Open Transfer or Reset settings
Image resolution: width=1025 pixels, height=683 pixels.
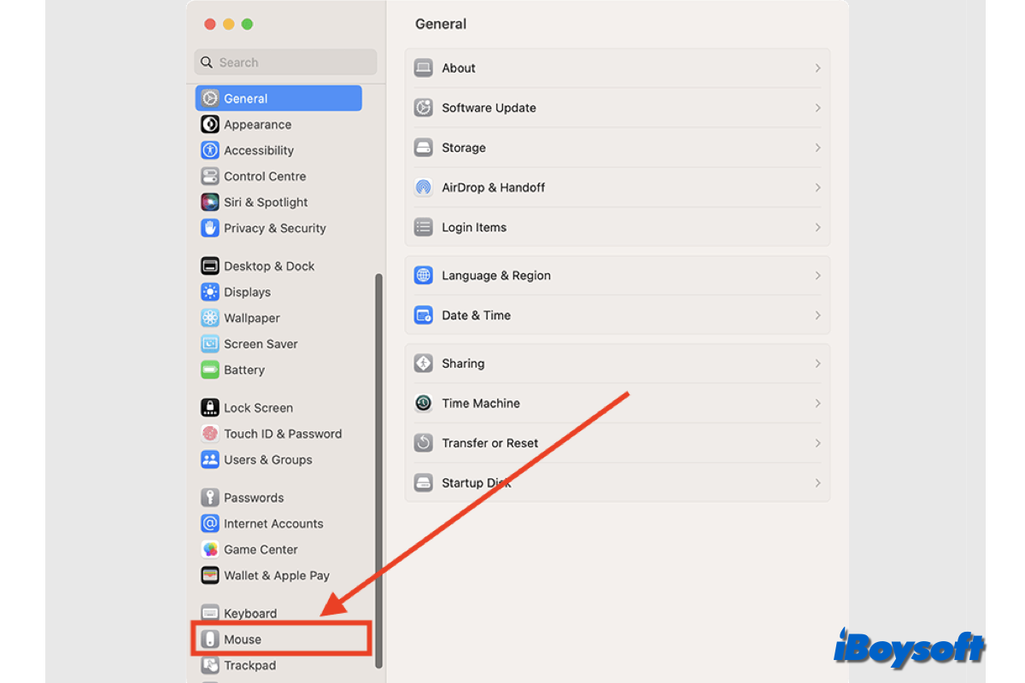pyautogui.click(x=615, y=442)
